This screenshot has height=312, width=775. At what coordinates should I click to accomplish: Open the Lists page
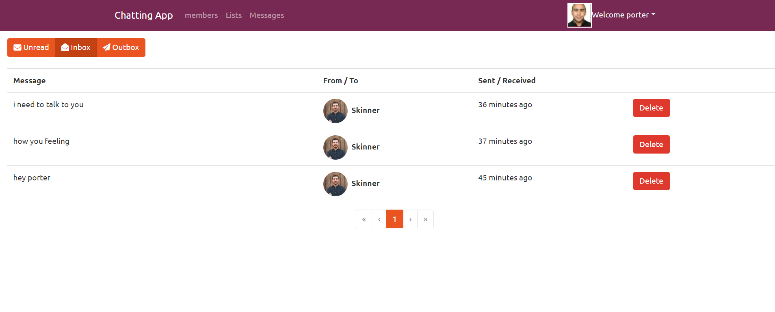tap(234, 15)
